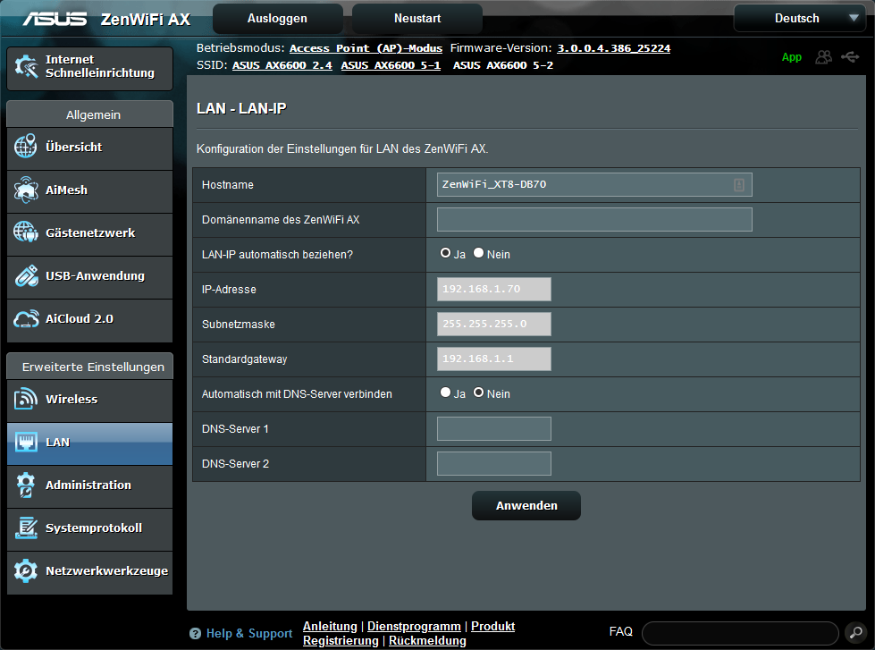Click the FAQ search input field
875x650 pixels.
point(741,633)
